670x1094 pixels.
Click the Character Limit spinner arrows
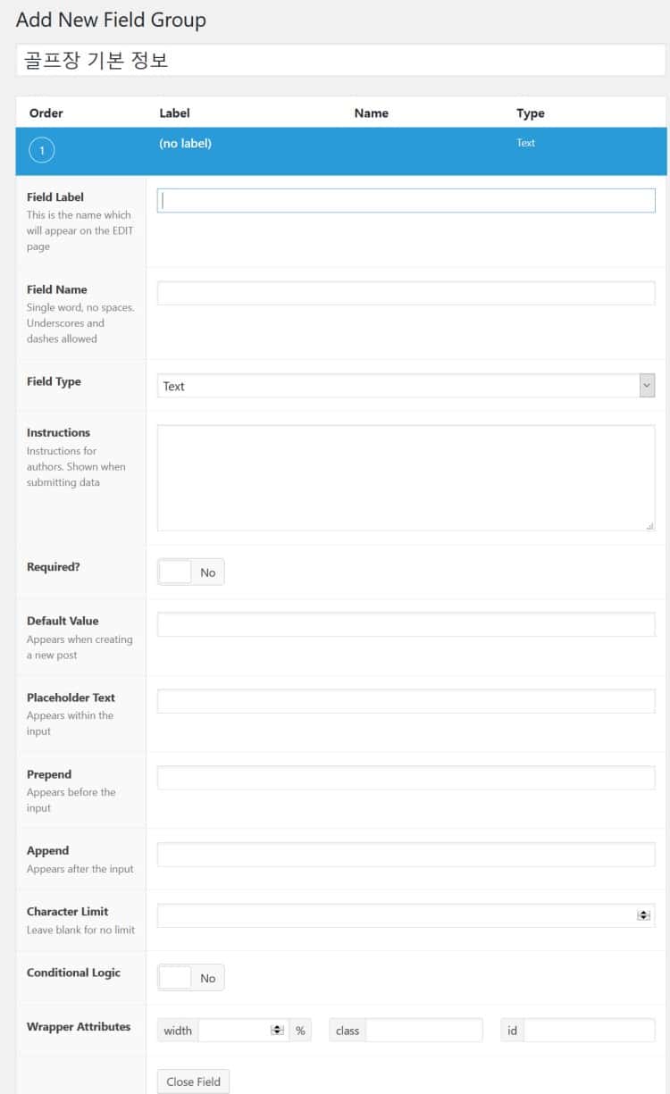point(643,915)
